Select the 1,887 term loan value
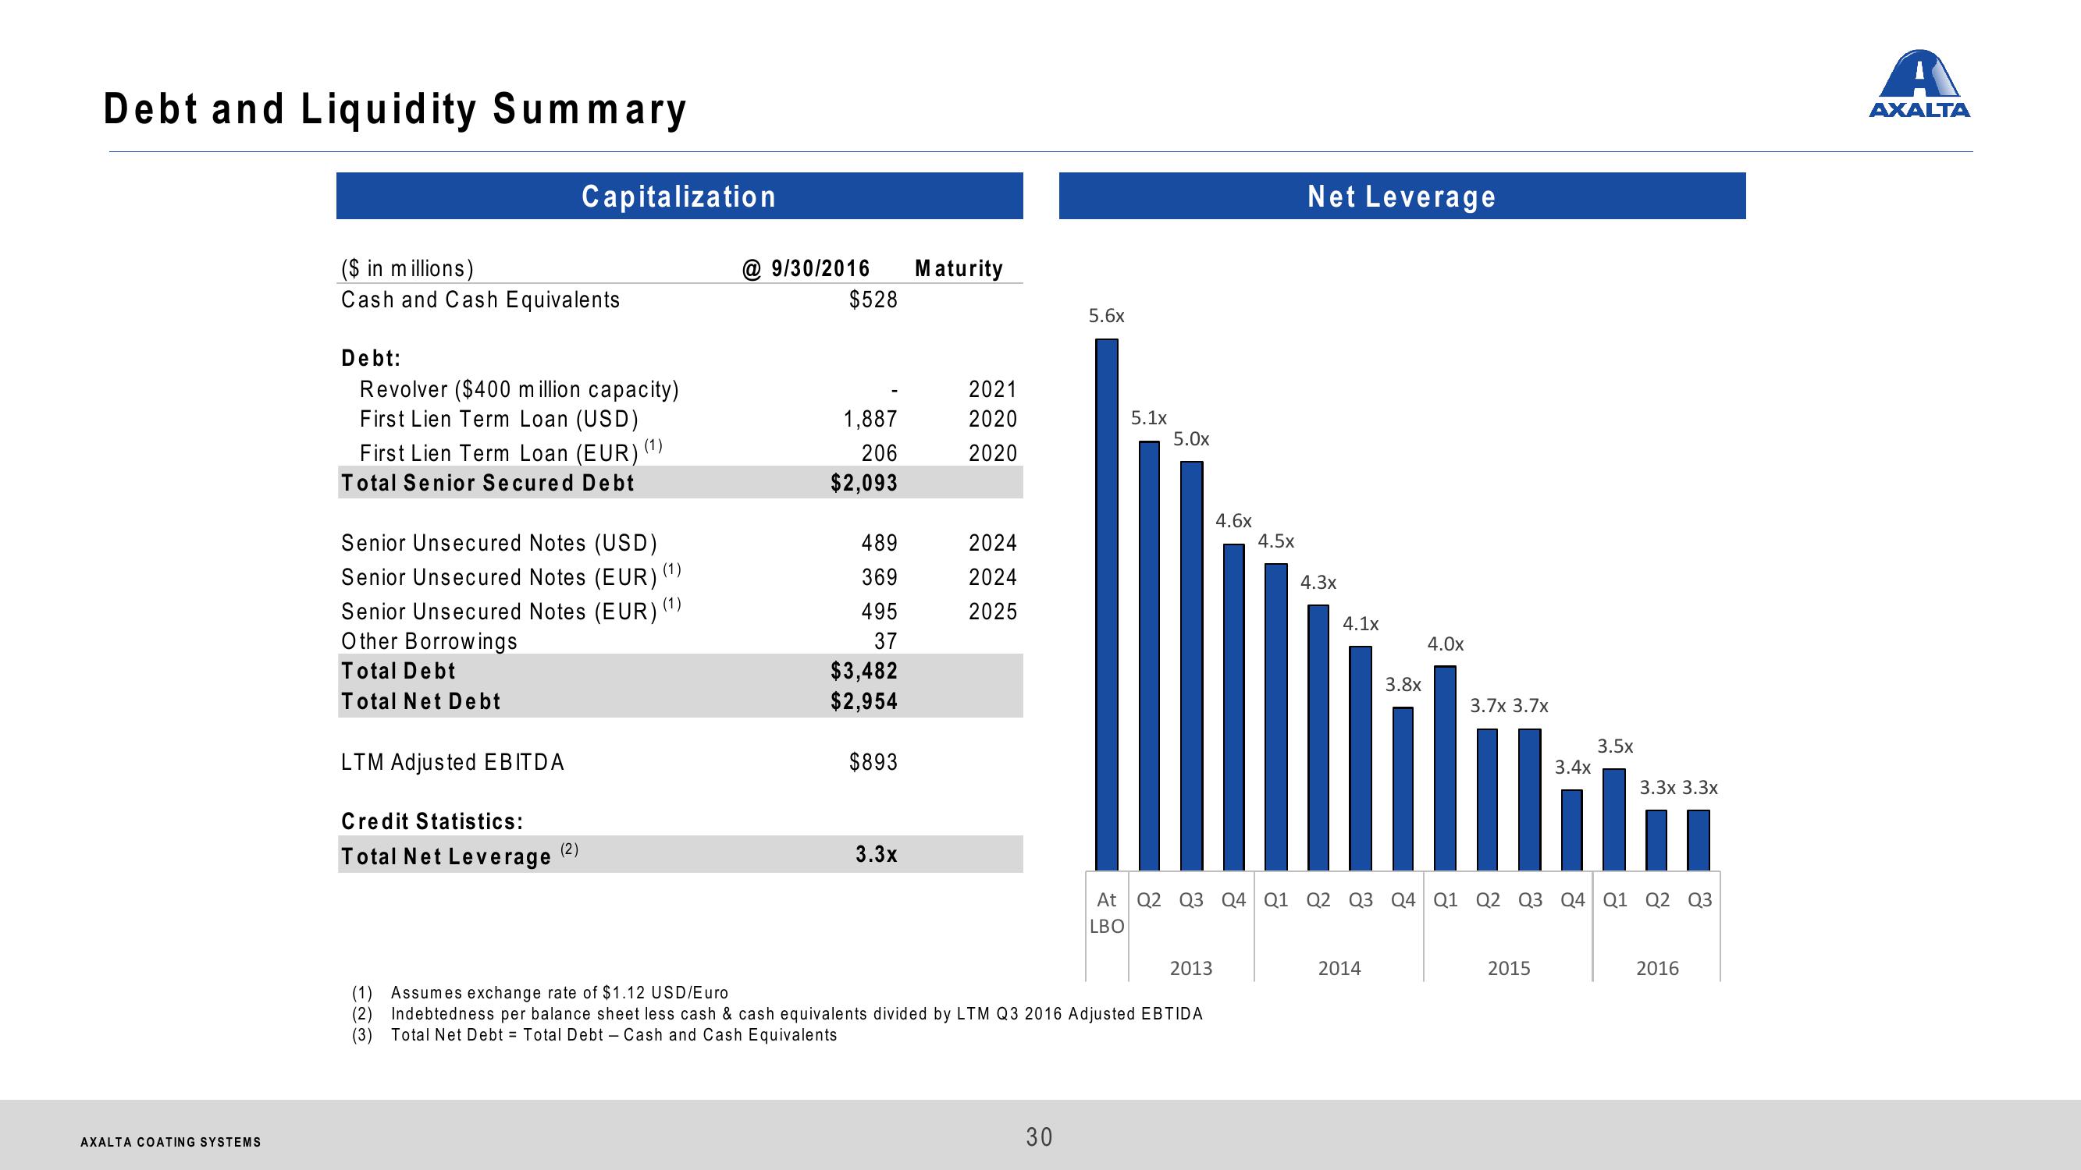The height and width of the screenshot is (1170, 2081). [x=870, y=419]
